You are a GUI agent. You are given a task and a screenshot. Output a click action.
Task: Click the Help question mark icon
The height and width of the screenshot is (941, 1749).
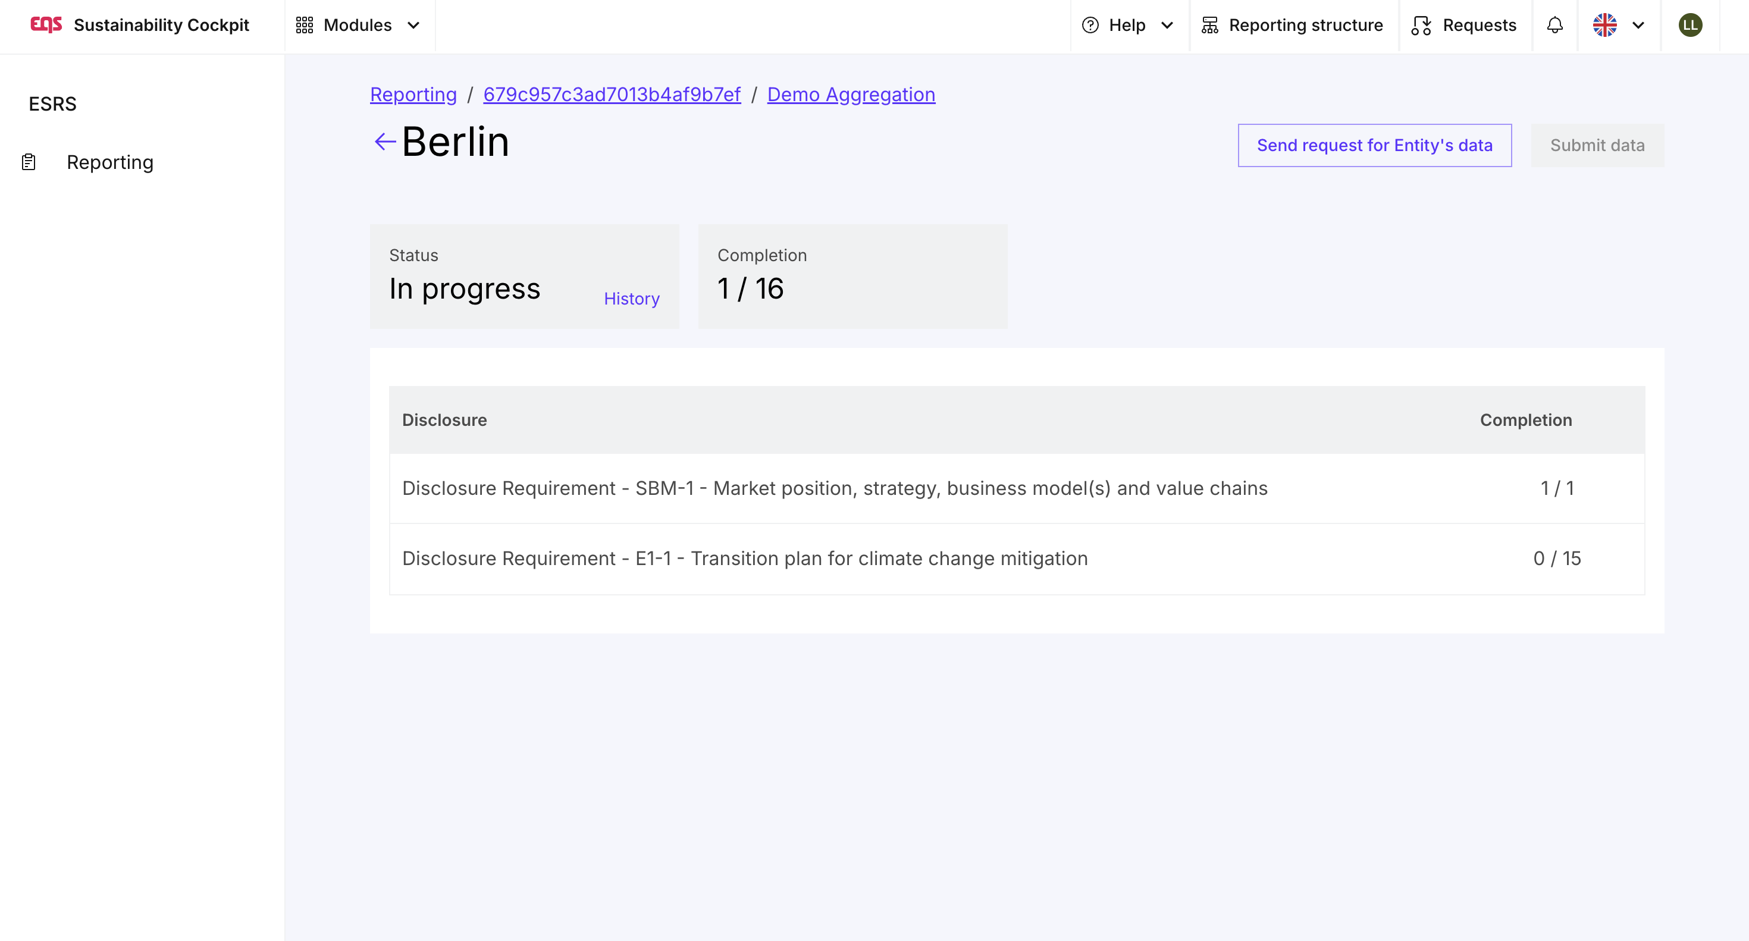pos(1090,25)
